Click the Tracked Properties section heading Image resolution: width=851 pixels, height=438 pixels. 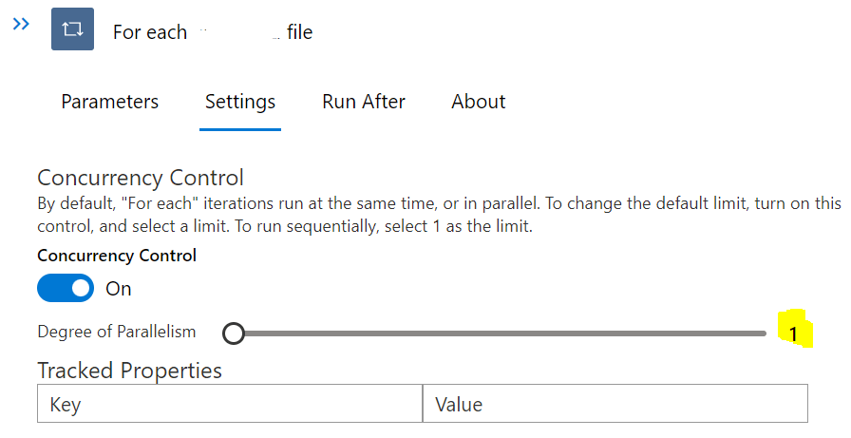(129, 370)
